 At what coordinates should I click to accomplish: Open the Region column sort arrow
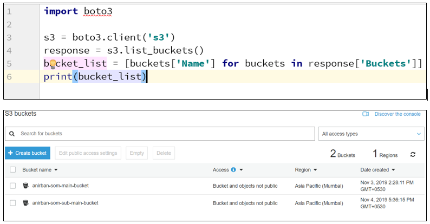coord(315,170)
